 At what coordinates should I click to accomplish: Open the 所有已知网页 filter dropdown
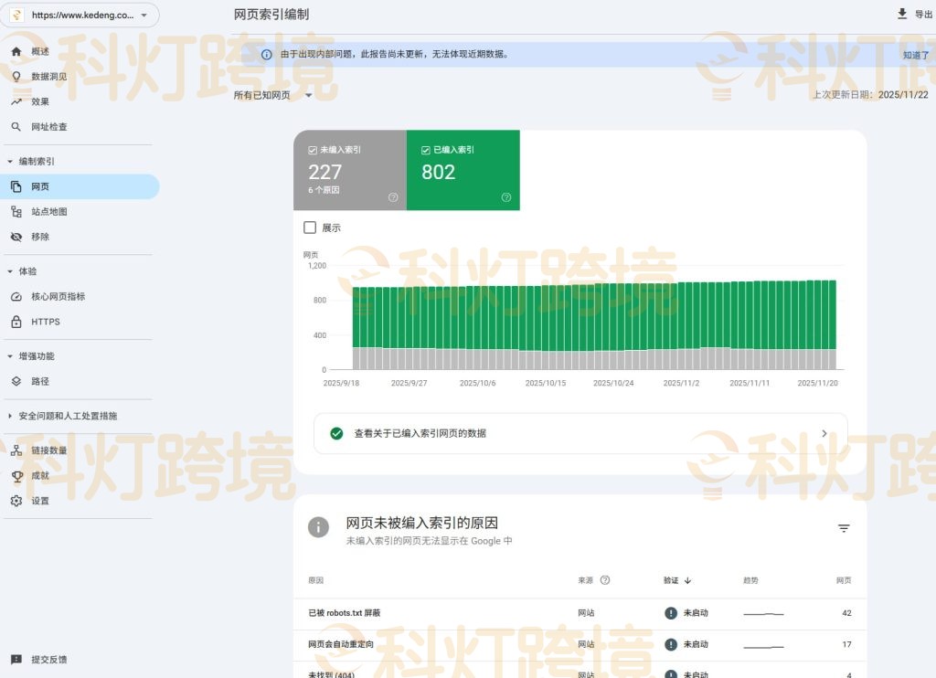272,95
